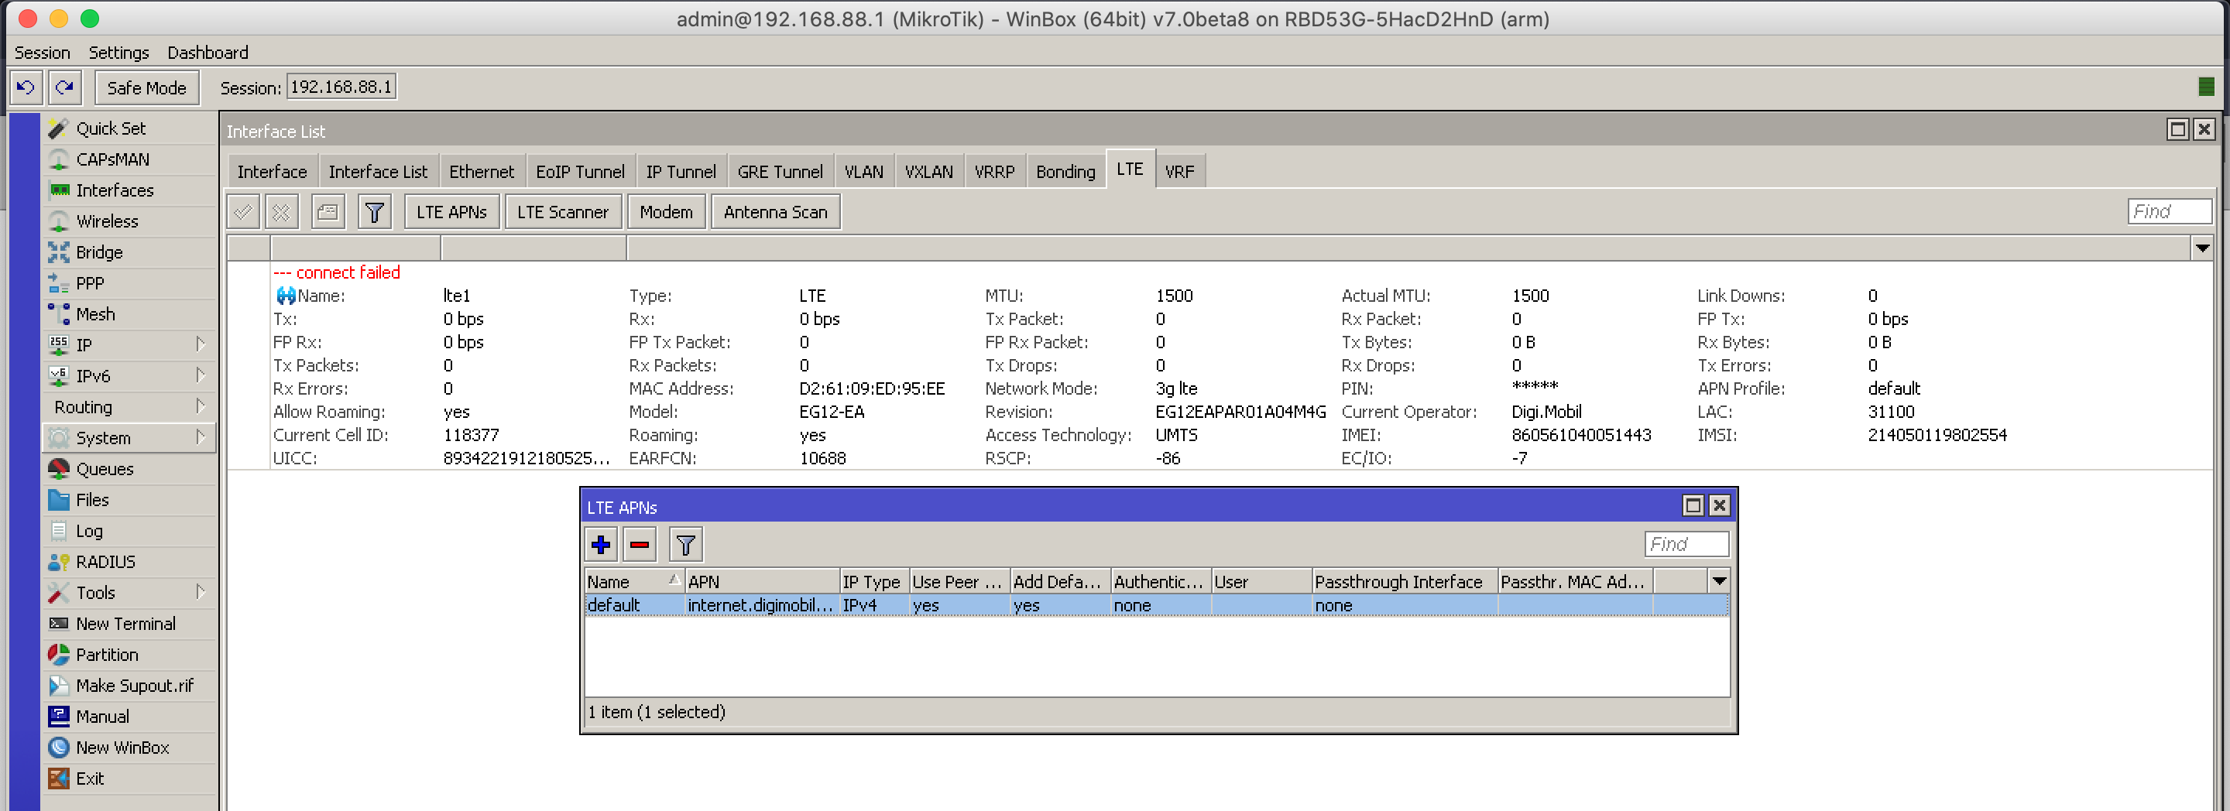Select the default APN row
2230x811 pixels.
tap(1157, 606)
